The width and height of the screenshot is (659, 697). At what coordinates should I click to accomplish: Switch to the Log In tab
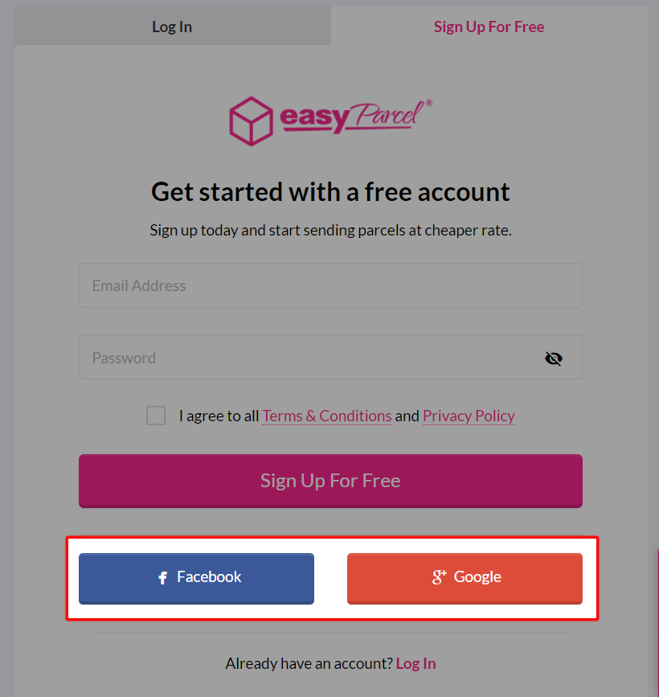(171, 27)
